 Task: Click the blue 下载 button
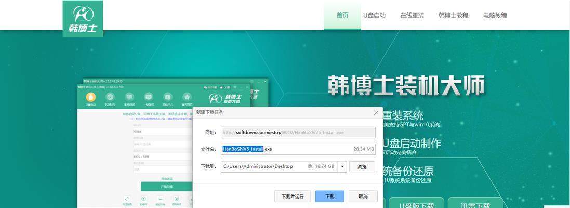pyautogui.click(x=330, y=197)
